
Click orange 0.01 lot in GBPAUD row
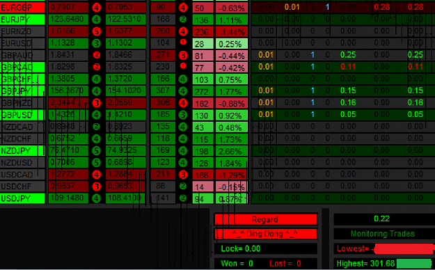coord(266,55)
